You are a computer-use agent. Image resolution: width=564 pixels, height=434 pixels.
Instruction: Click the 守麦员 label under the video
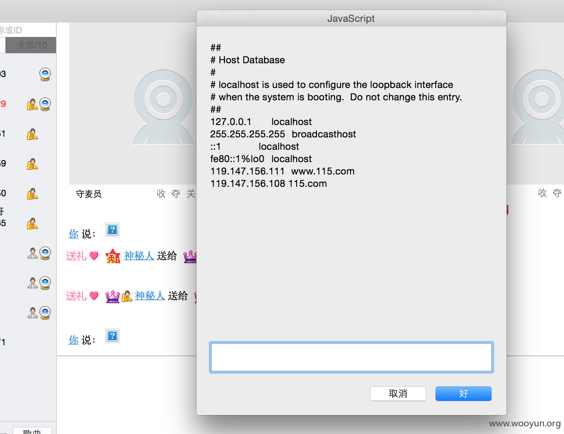[88, 194]
